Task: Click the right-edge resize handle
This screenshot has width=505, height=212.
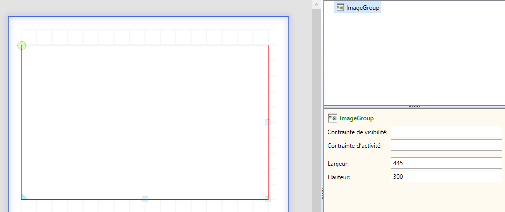Action: point(268,122)
